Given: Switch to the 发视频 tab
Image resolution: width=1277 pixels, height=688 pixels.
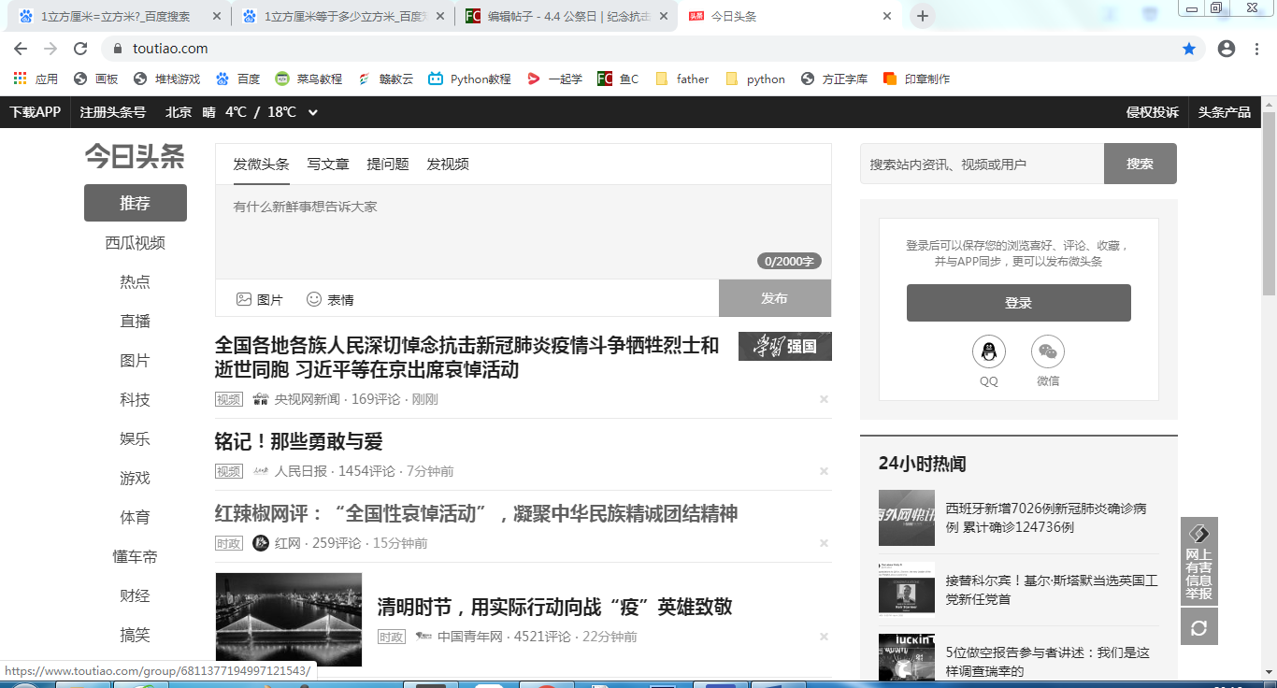Looking at the screenshot, I should 448,164.
